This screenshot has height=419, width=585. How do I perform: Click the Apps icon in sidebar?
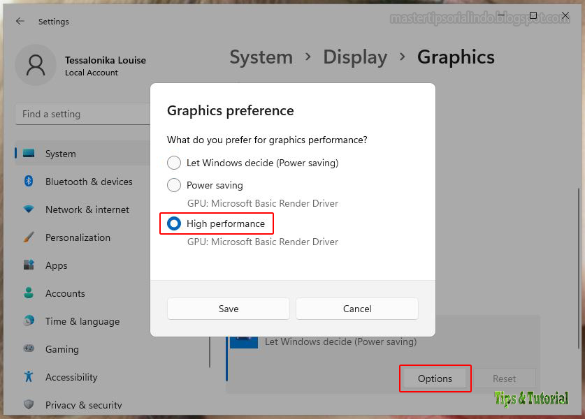[29, 265]
